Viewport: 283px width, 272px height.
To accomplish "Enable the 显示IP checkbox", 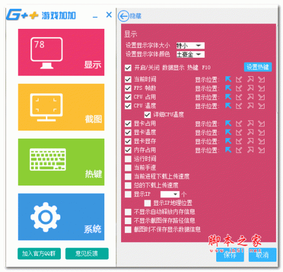I will [x=128, y=194].
